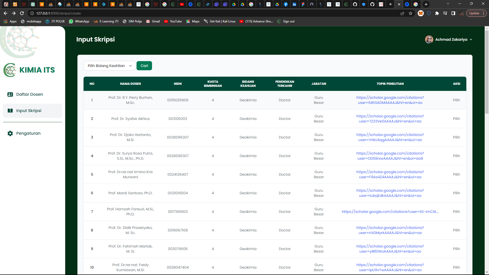Open scholar link for Perry Burhan
489x275 pixels.
pyautogui.click(x=390, y=100)
